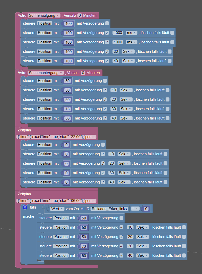Open the equals comparison operator dropdown
The width and height of the screenshot is (202, 274).
pos(135,209)
